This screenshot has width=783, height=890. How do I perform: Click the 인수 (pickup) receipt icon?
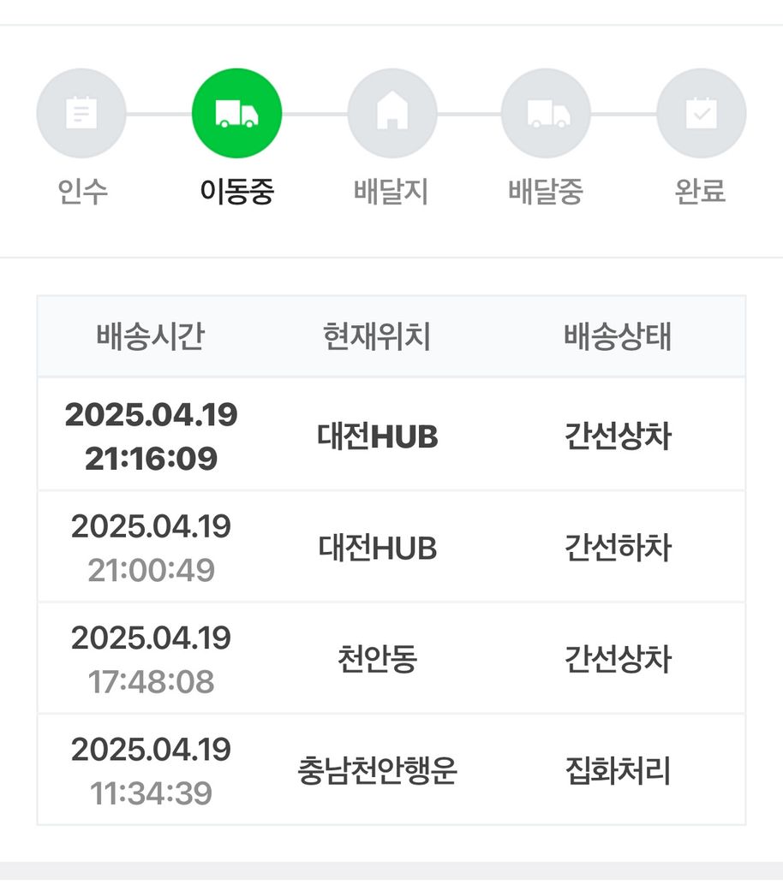pyautogui.click(x=81, y=113)
